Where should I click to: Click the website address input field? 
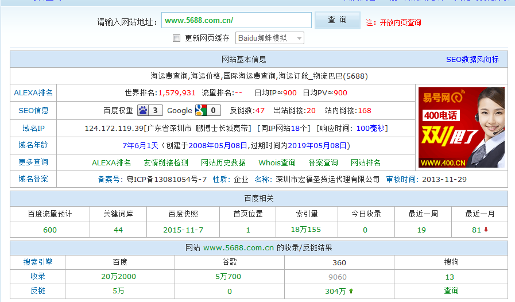click(x=237, y=21)
